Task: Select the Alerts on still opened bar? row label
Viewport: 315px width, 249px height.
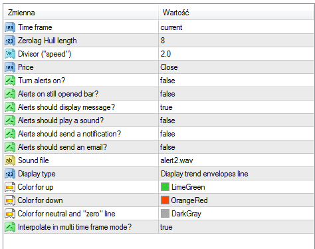Action: [58, 94]
